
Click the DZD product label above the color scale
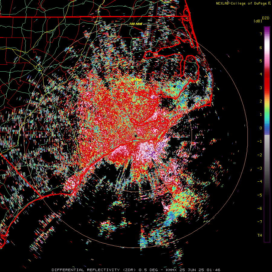pos(266,18)
